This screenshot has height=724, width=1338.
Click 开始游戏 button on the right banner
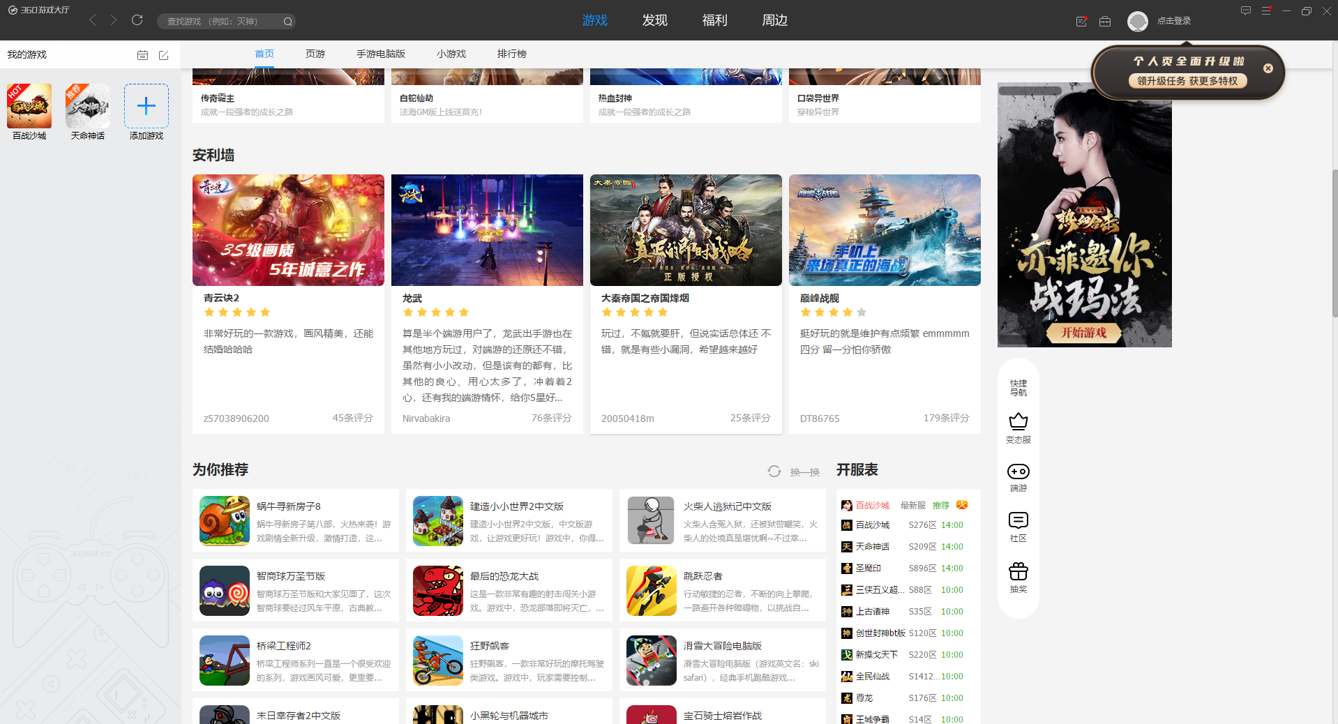(x=1084, y=333)
